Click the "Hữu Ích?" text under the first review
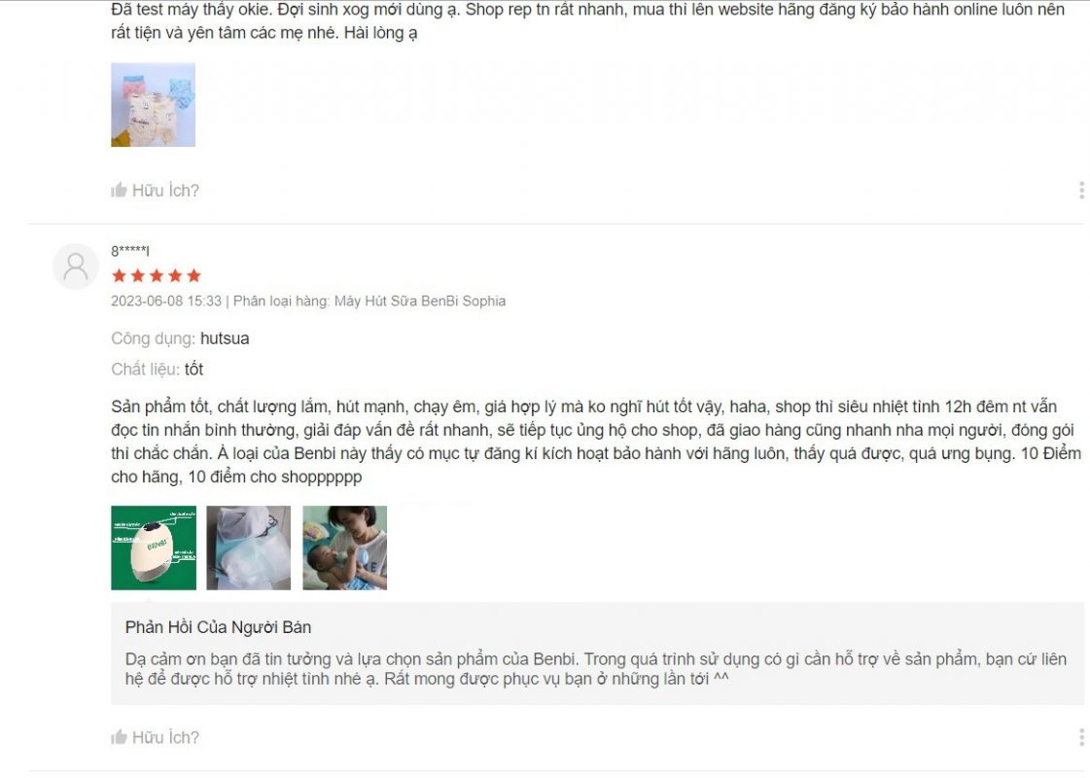Viewport: 1090px width, 778px height. coord(165,191)
